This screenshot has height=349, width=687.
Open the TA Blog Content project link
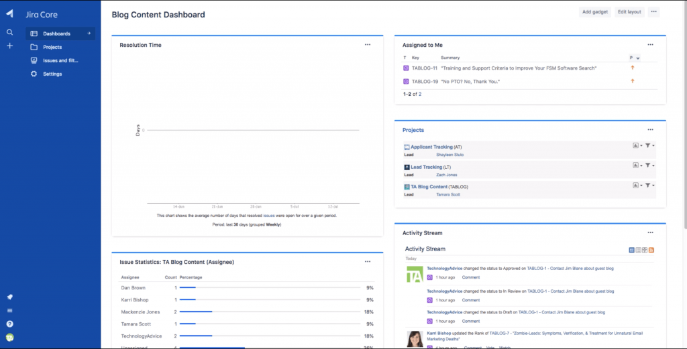coord(429,187)
